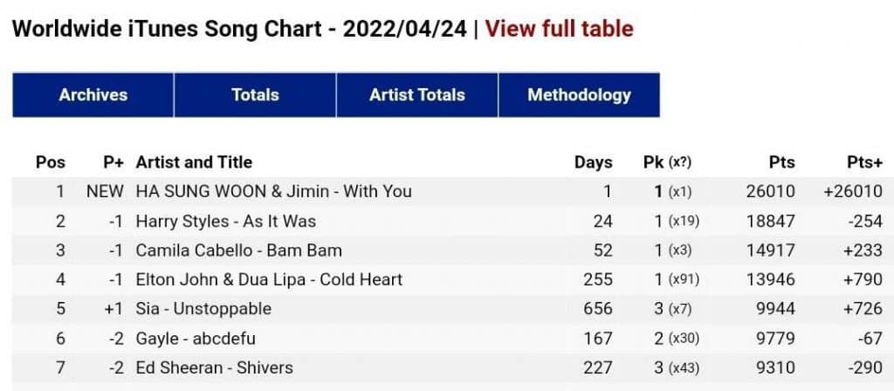Select the Methodology tab
Screen dimensions: 894x391
pyautogui.click(x=579, y=94)
